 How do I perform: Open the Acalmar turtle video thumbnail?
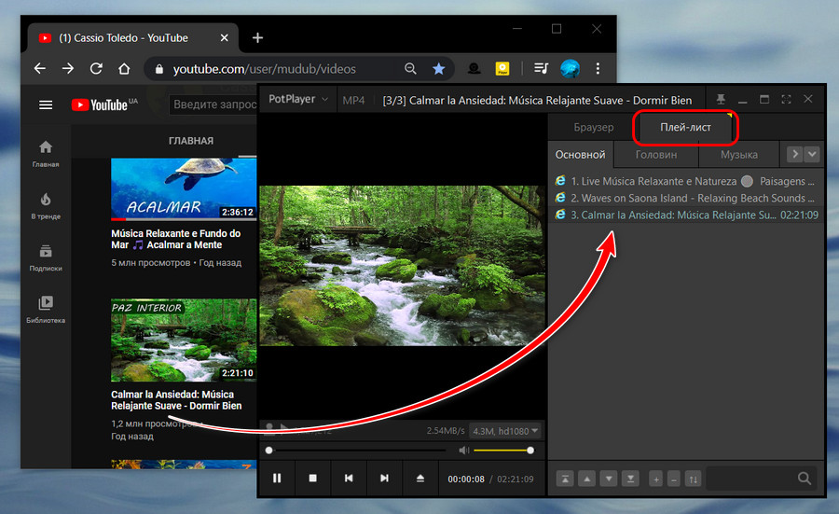point(184,189)
